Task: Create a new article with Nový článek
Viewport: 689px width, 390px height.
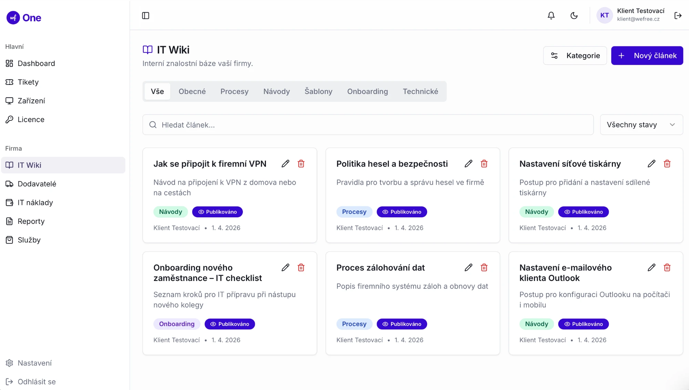Action: coord(647,56)
